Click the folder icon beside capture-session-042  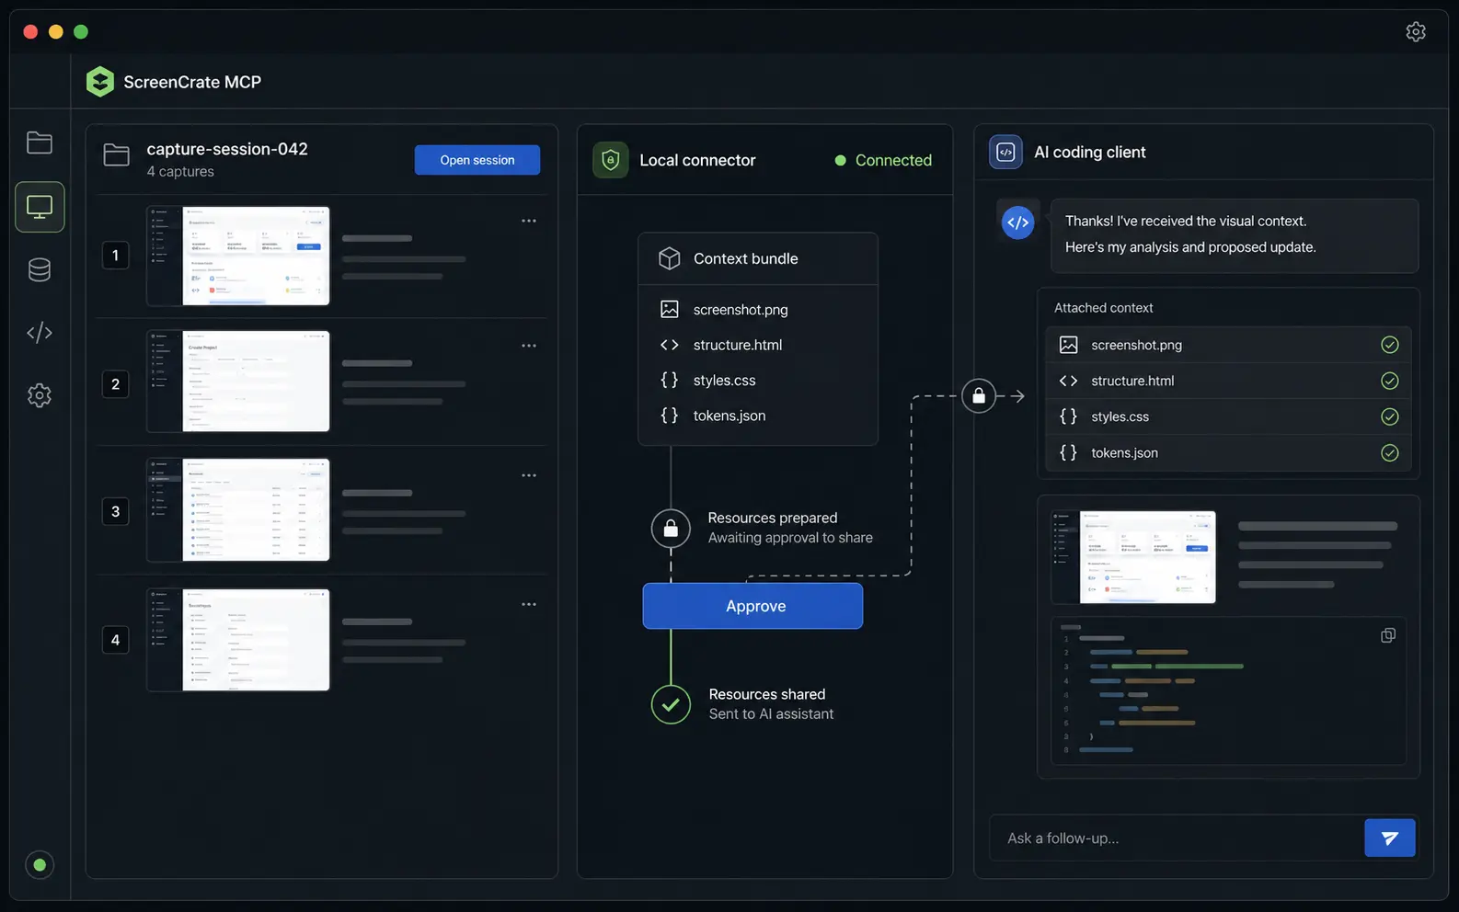[x=116, y=154]
